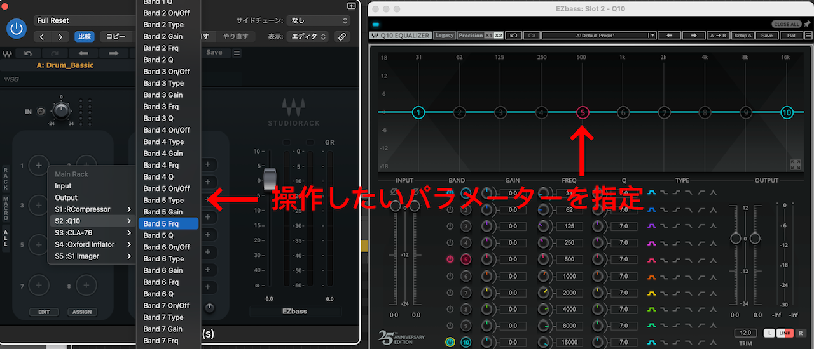814x349 pixels.
Task: Open the Full Reset preset dropdown
Action: pos(84,20)
